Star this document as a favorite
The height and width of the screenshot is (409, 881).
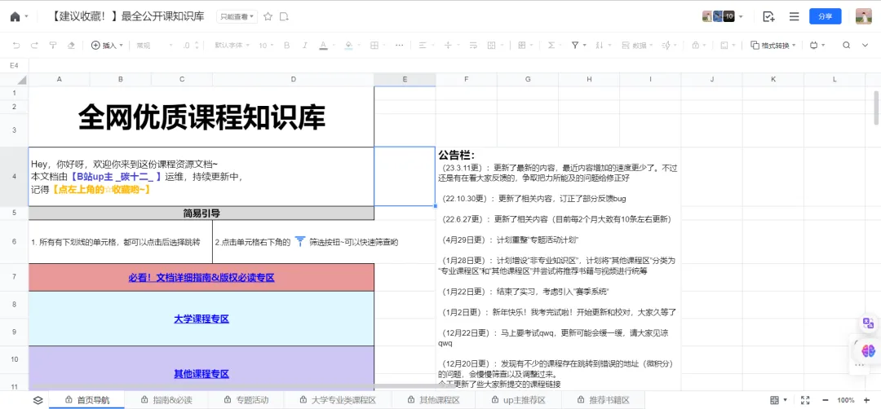coord(268,17)
